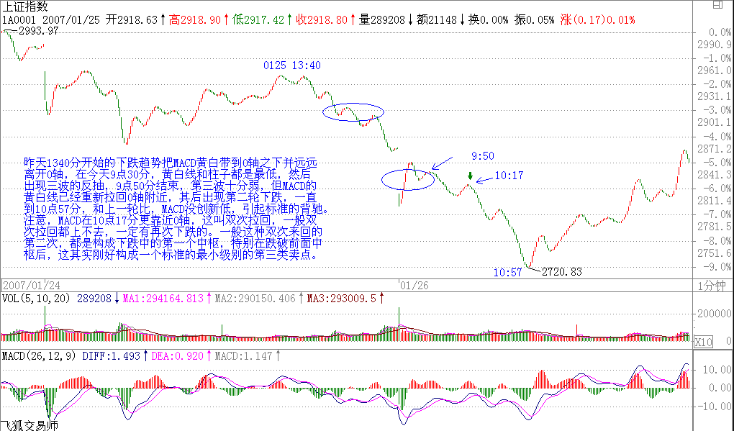Image resolution: width=734 pixels, height=431 pixels.
Task: Click the blue up arrow after DIFF value
Action: [x=144, y=355]
